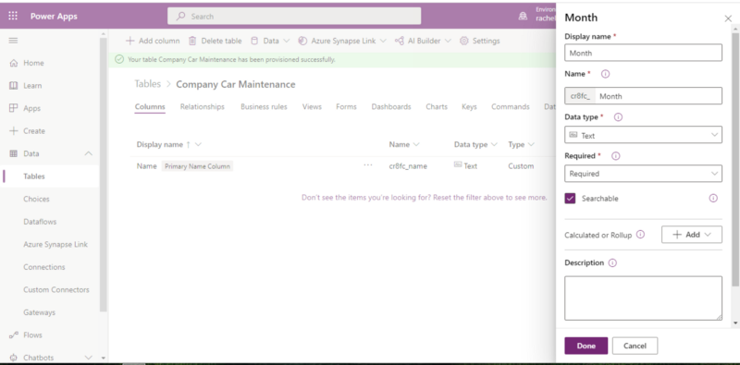Click info icon next to Name label
740x365 pixels.
tap(606, 74)
